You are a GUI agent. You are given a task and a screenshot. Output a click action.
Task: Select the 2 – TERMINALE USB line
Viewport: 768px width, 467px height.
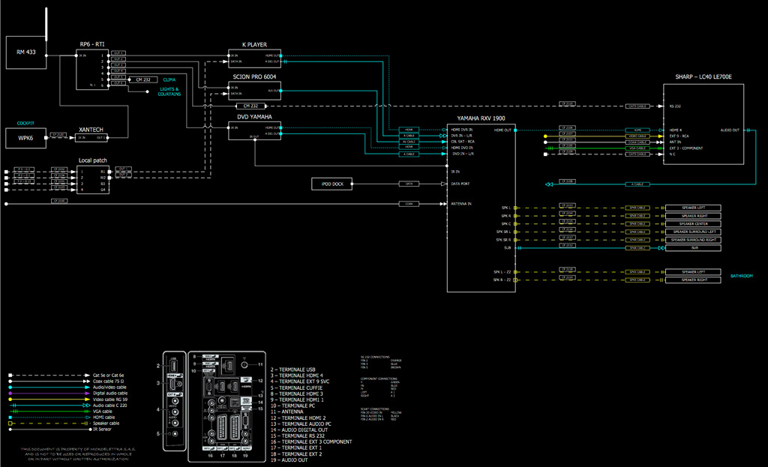click(293, 370)
